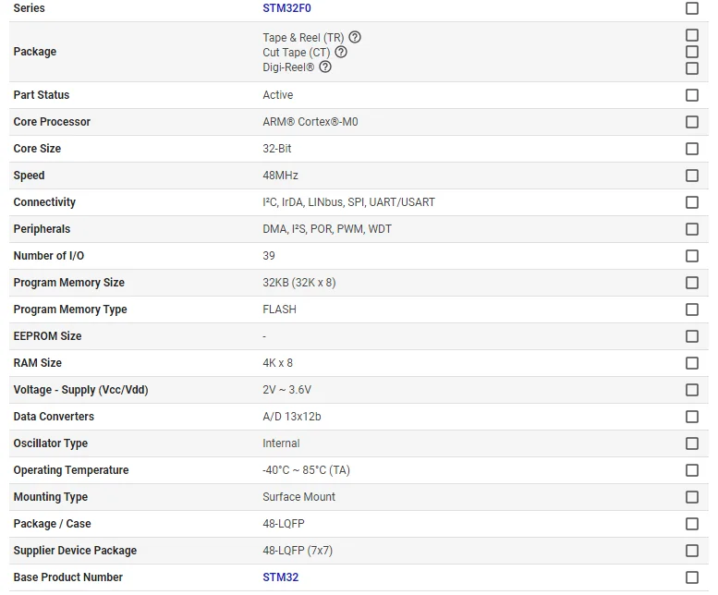
Task: Click the help icon beside Tape & Reel (TR)
Action: pos(355,38)
